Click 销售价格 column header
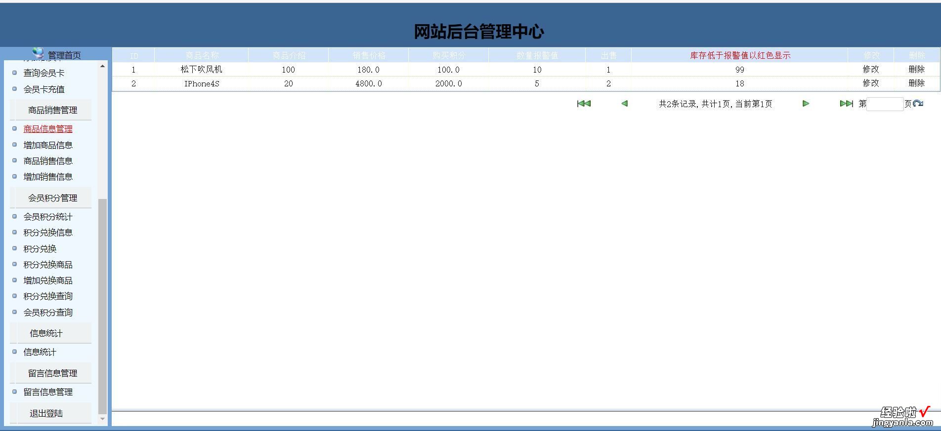Image resolution: width=941 pixels, height=431 pixels. (369, 55)
